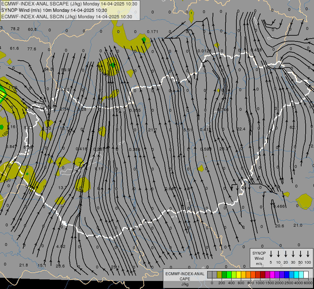Click the 1500 tick on CAPE scale

(x=269, y=283)
